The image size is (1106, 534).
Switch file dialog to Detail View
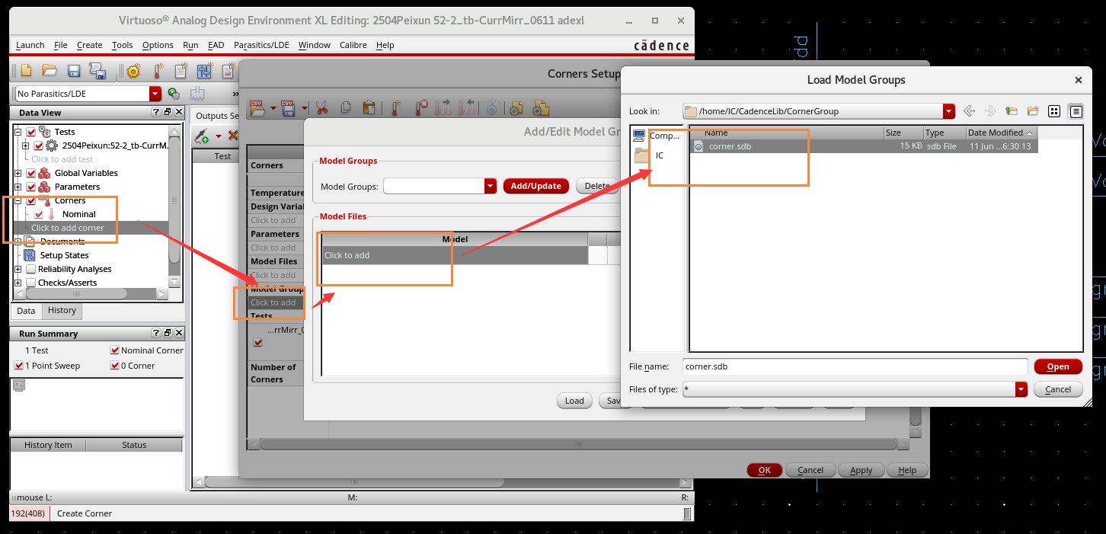[1076, 111]
